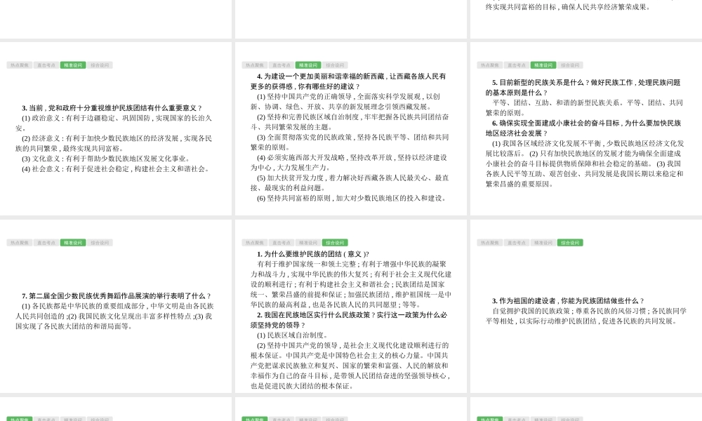
Task: Select heading 6. 确保实现全面建成小康社会
Action: click(x=583, y=128)
